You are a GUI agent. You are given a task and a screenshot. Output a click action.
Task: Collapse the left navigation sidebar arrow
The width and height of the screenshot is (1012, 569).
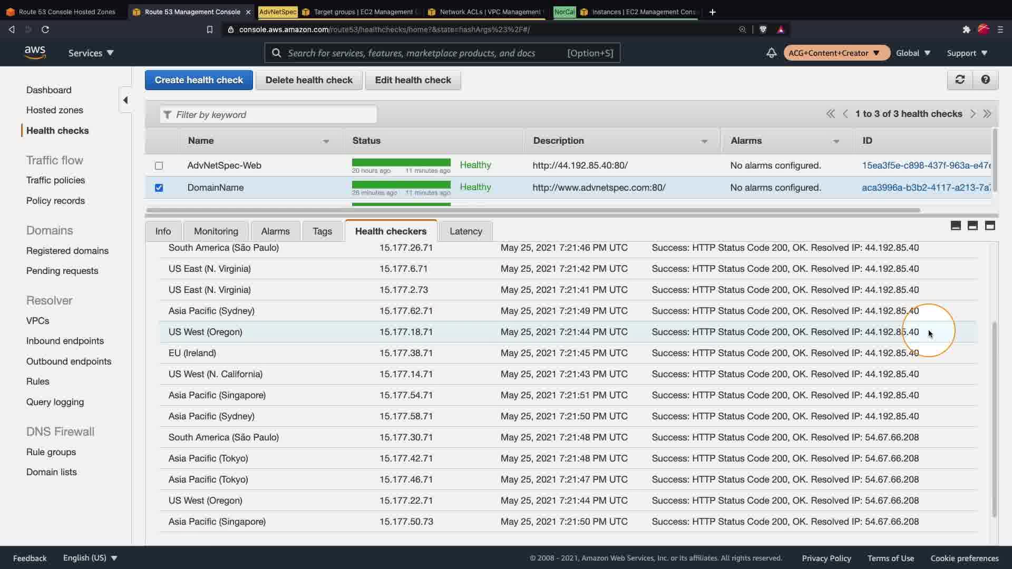coord(125,100)
